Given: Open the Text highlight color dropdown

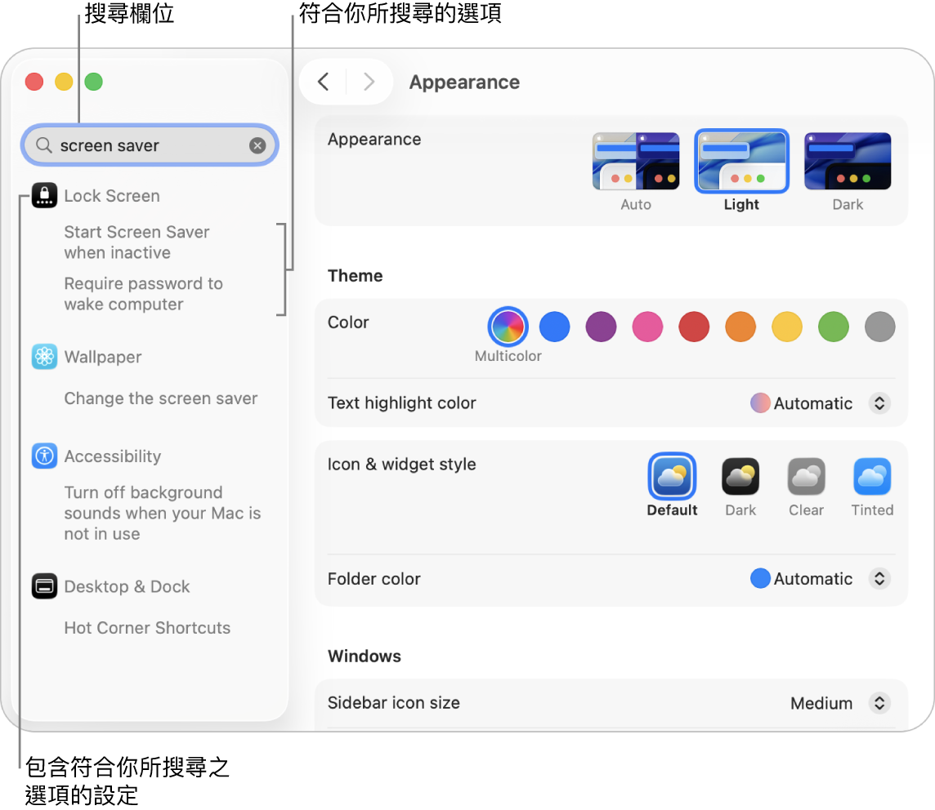Looking at the screenshot, I should tap(879, 403).
